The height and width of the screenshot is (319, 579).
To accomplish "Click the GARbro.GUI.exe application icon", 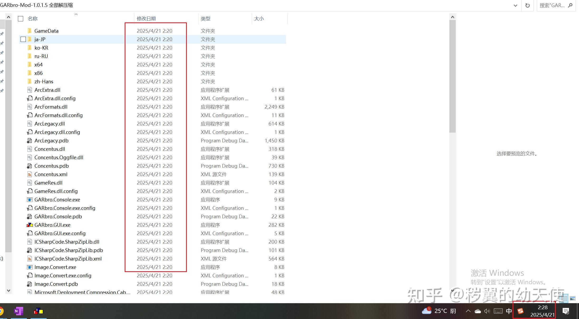I will point(30,225).
